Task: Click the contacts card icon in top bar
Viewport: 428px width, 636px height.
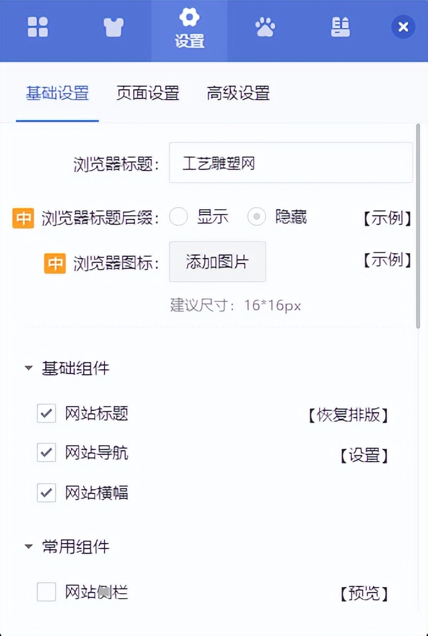Action: (x=340, y=26)
